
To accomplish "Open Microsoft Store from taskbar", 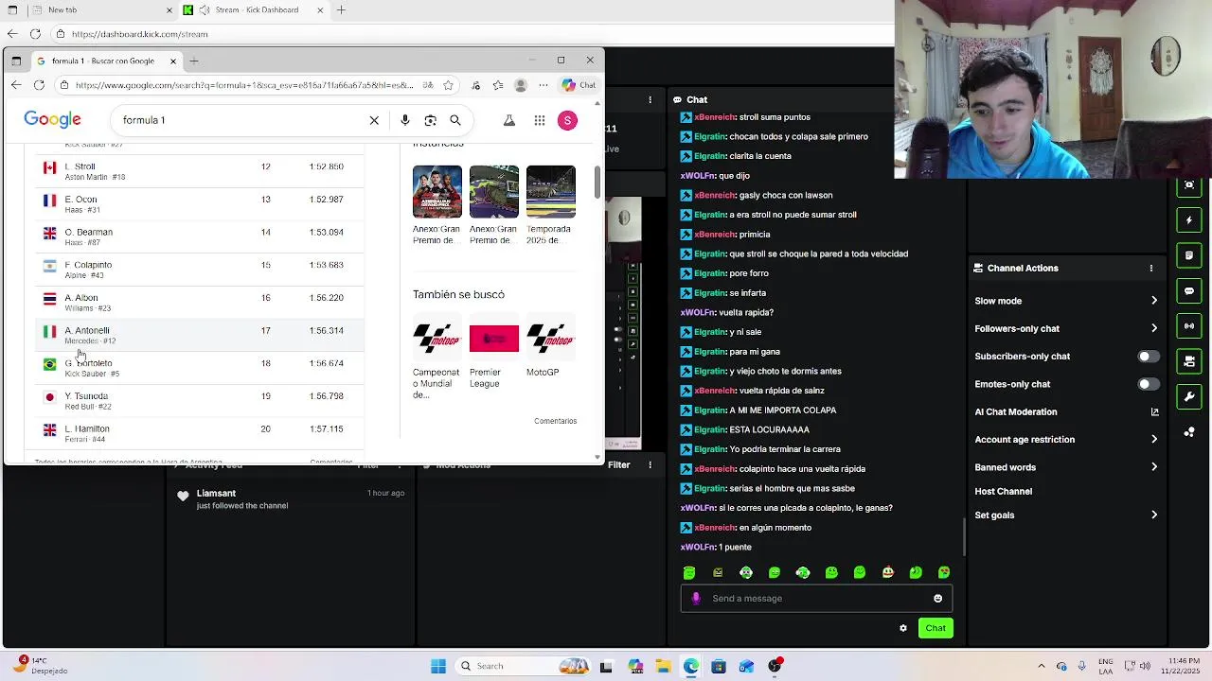I will point(719,666).
